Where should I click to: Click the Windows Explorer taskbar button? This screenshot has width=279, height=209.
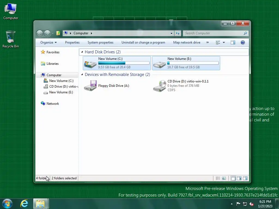tap(40, 204)
